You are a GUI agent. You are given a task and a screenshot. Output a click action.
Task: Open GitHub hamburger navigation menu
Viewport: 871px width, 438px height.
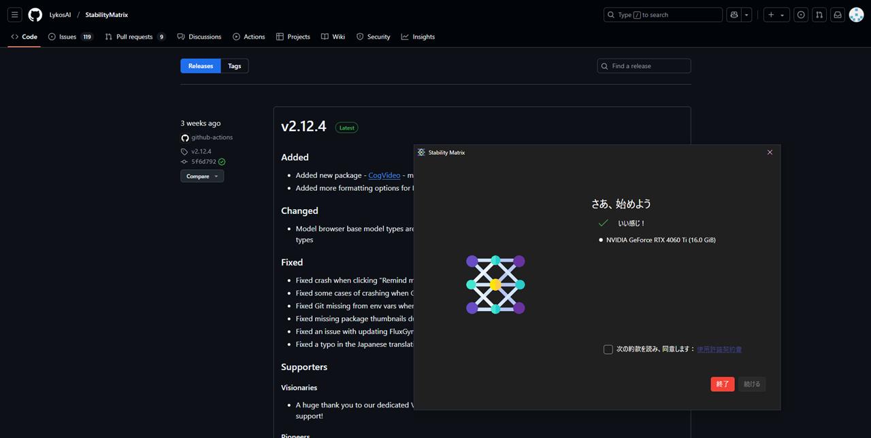click(14, 15)
